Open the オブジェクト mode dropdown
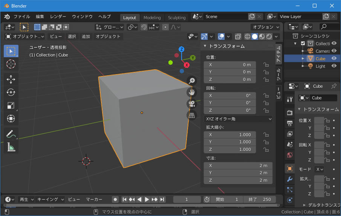This screenshot has width=341, height=216. point(25,37)
